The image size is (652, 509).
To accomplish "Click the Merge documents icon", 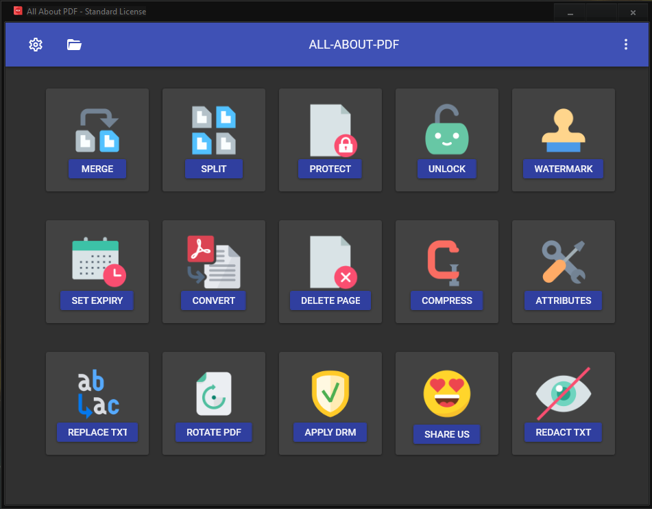I will [97, 130].
